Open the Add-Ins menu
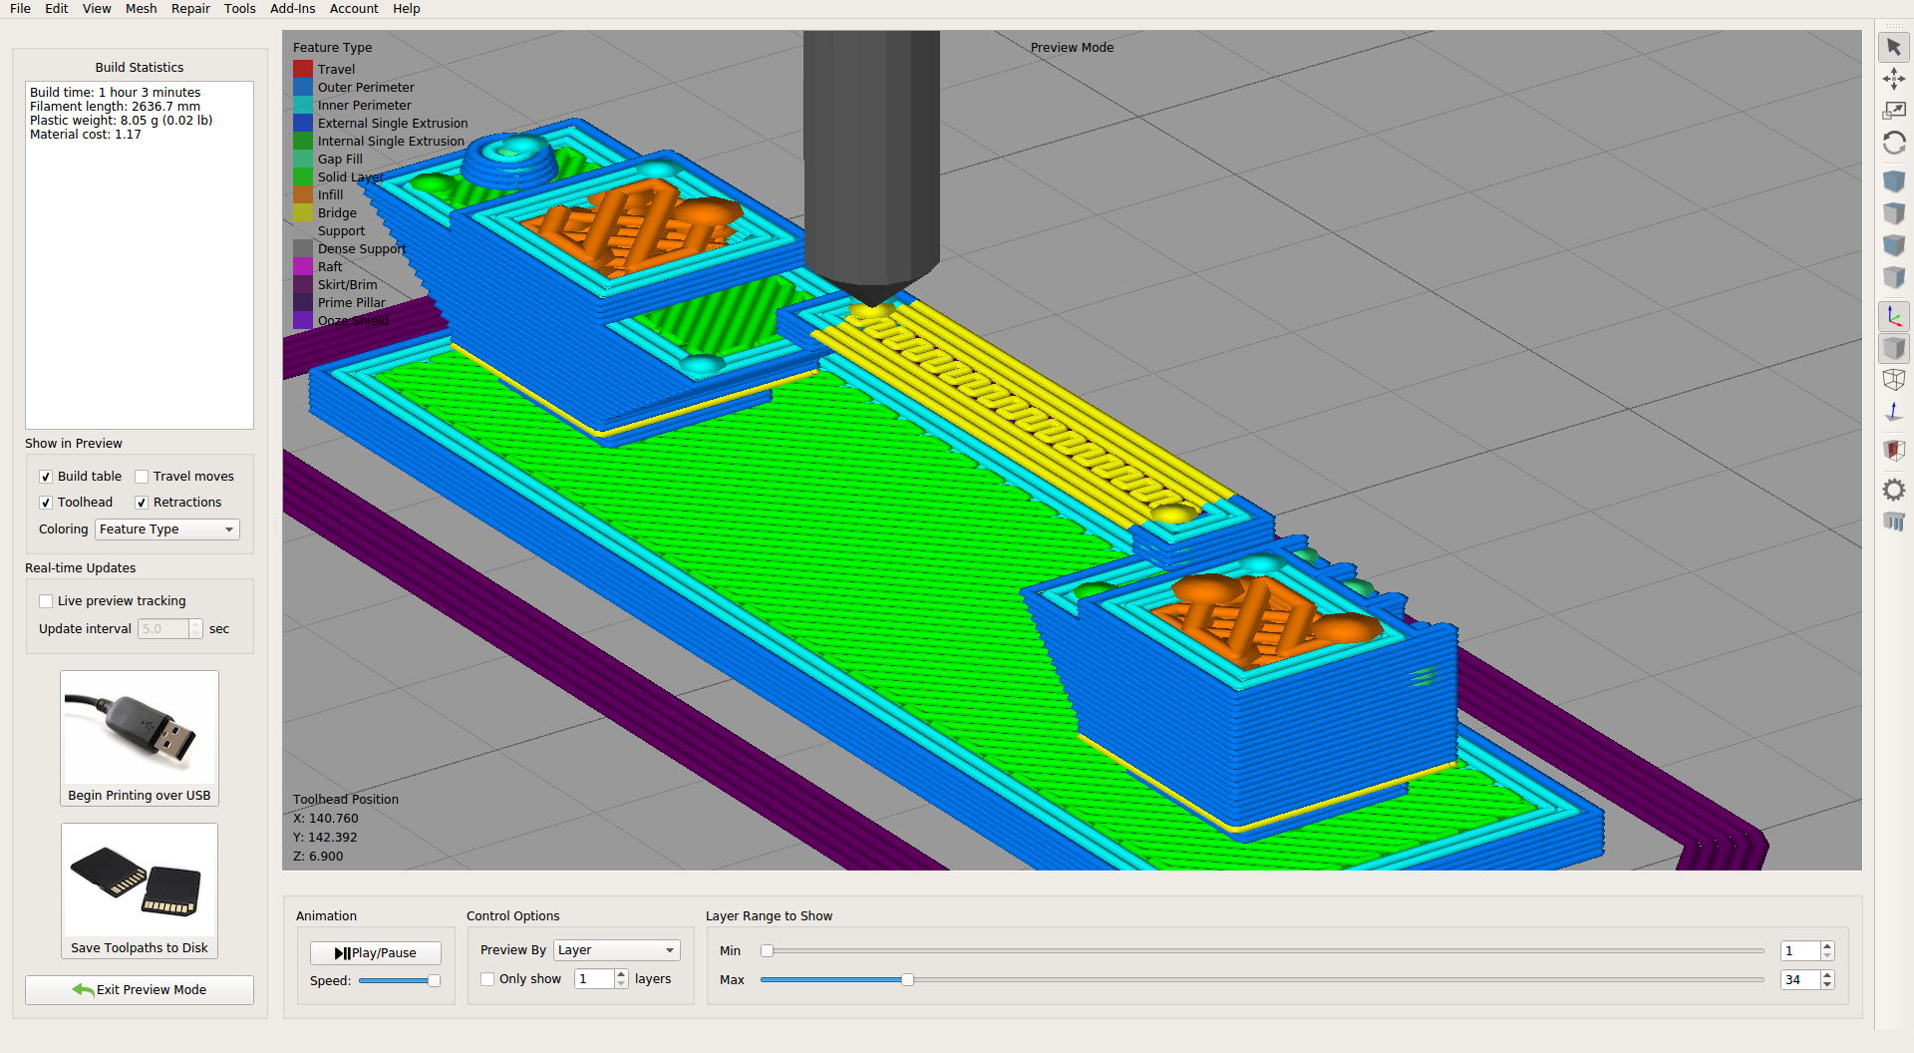The width and height of the screenshot is (1914, 1053). tap(292, 9)
